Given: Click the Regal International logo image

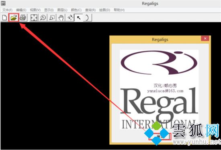Looking at the screenshot, I should point(159,90).
